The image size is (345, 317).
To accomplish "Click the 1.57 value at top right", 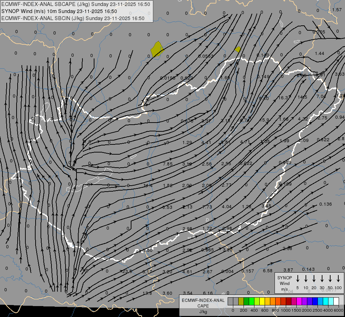I will [337, 10].
